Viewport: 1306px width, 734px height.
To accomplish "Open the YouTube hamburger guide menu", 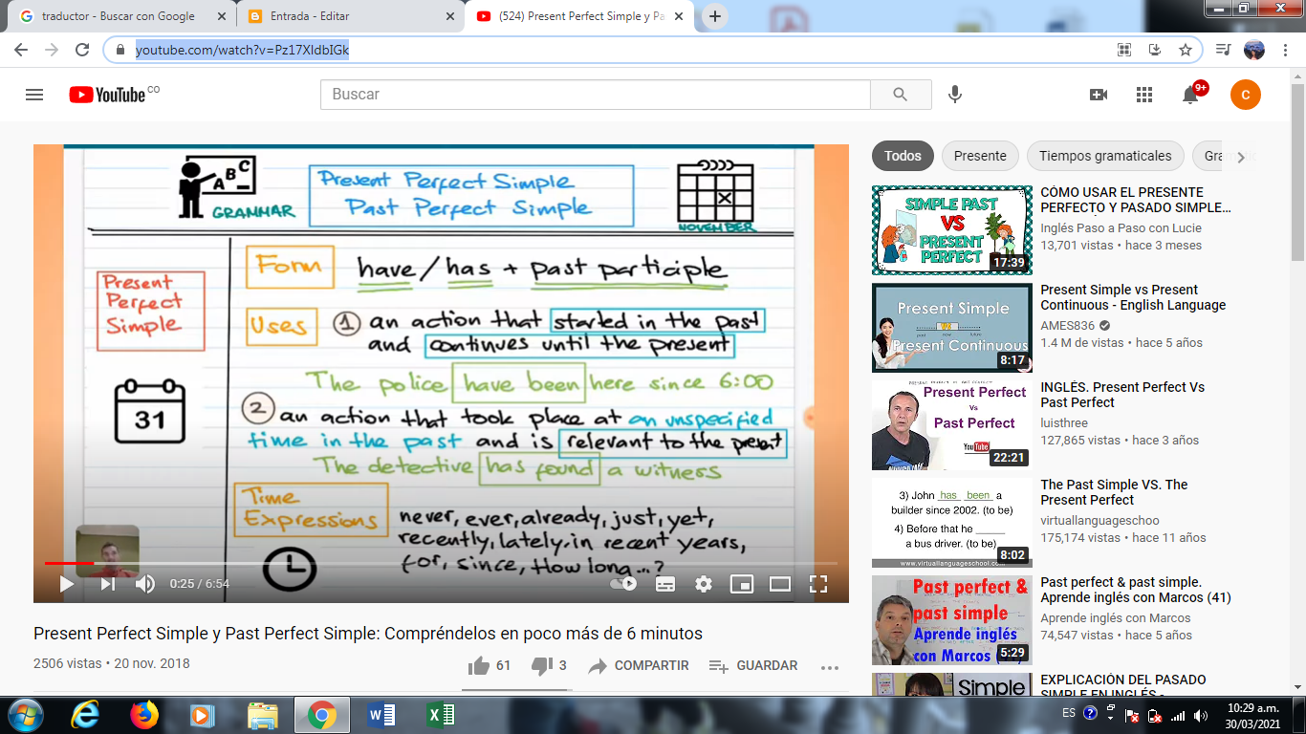I will point(34,95).
